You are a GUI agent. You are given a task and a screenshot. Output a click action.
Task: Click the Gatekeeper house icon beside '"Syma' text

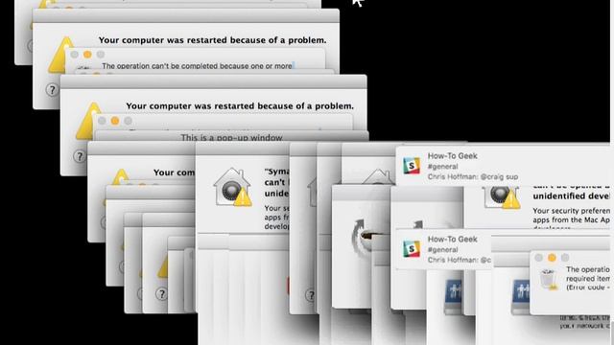[232, 187]
